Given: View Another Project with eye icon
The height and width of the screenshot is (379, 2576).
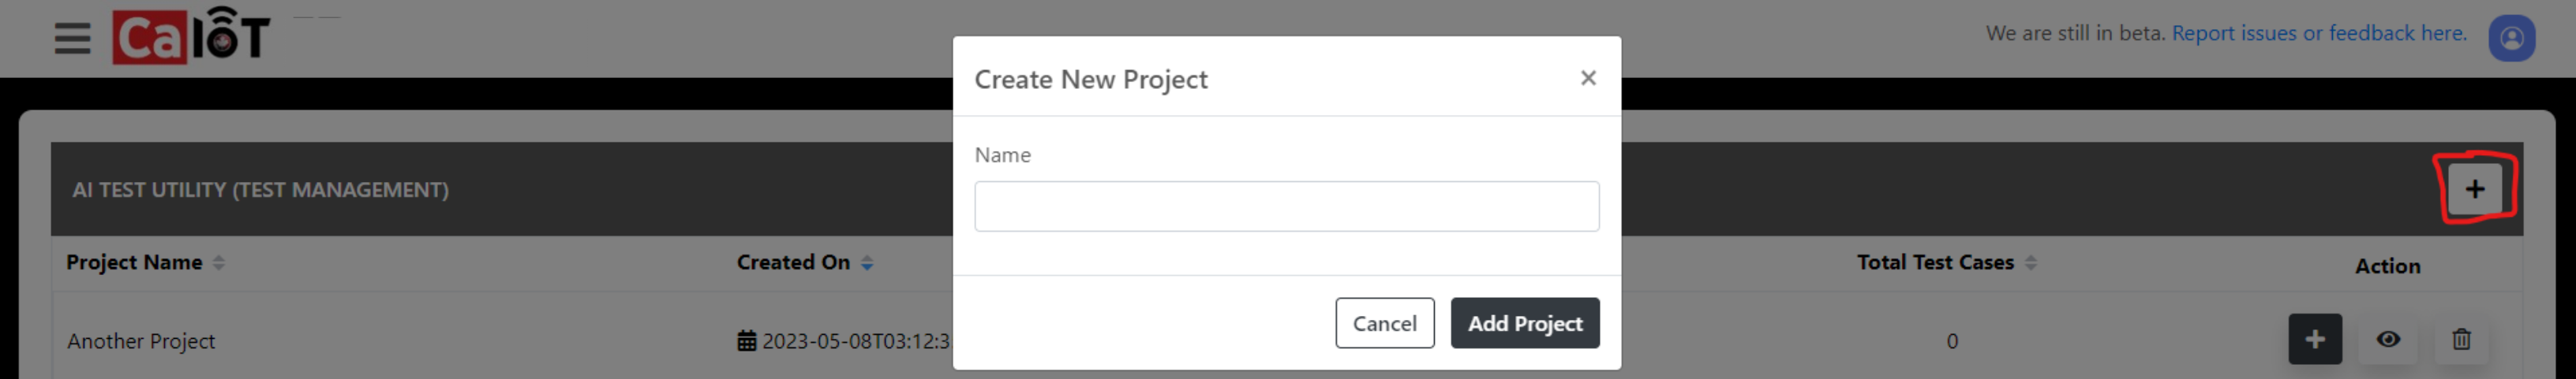Looking at the screenshot, I should coord(2388,339).
